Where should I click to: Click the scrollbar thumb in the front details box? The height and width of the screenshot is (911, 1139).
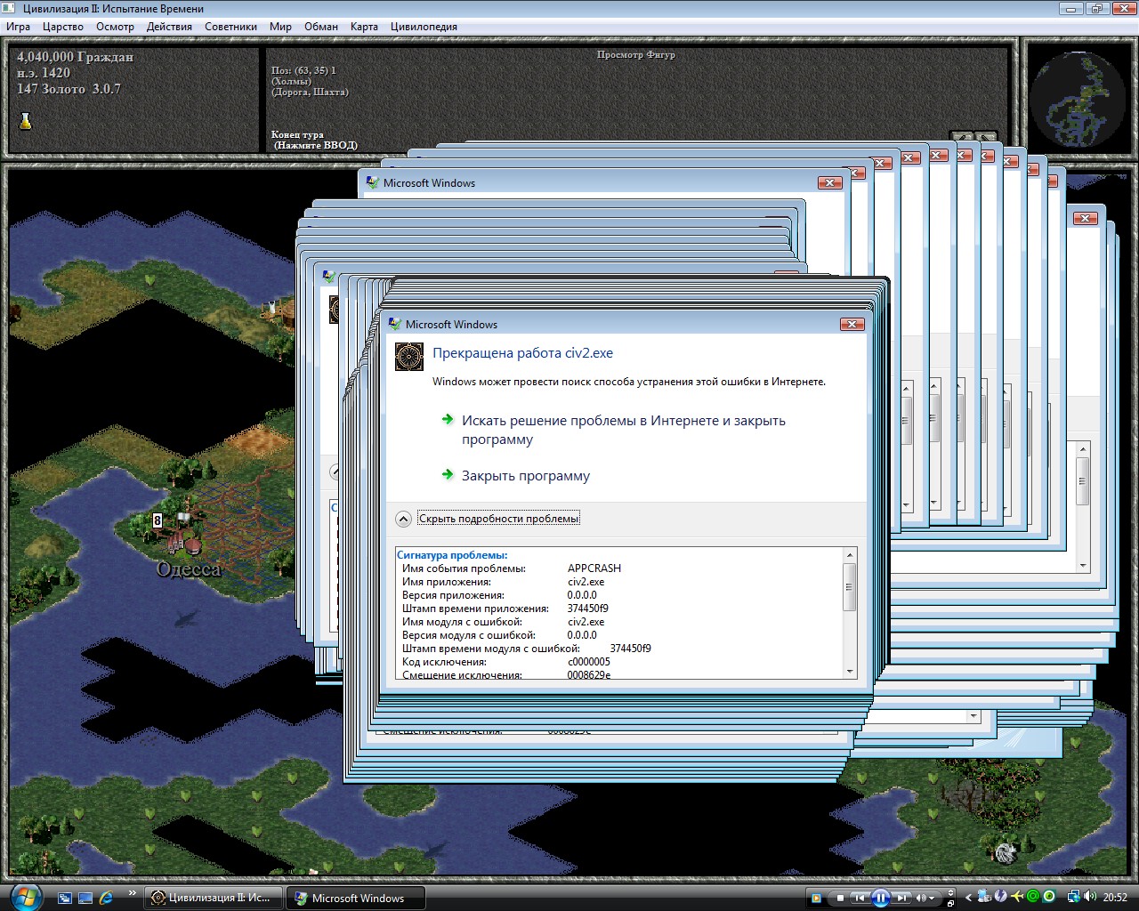click(850, 587)
